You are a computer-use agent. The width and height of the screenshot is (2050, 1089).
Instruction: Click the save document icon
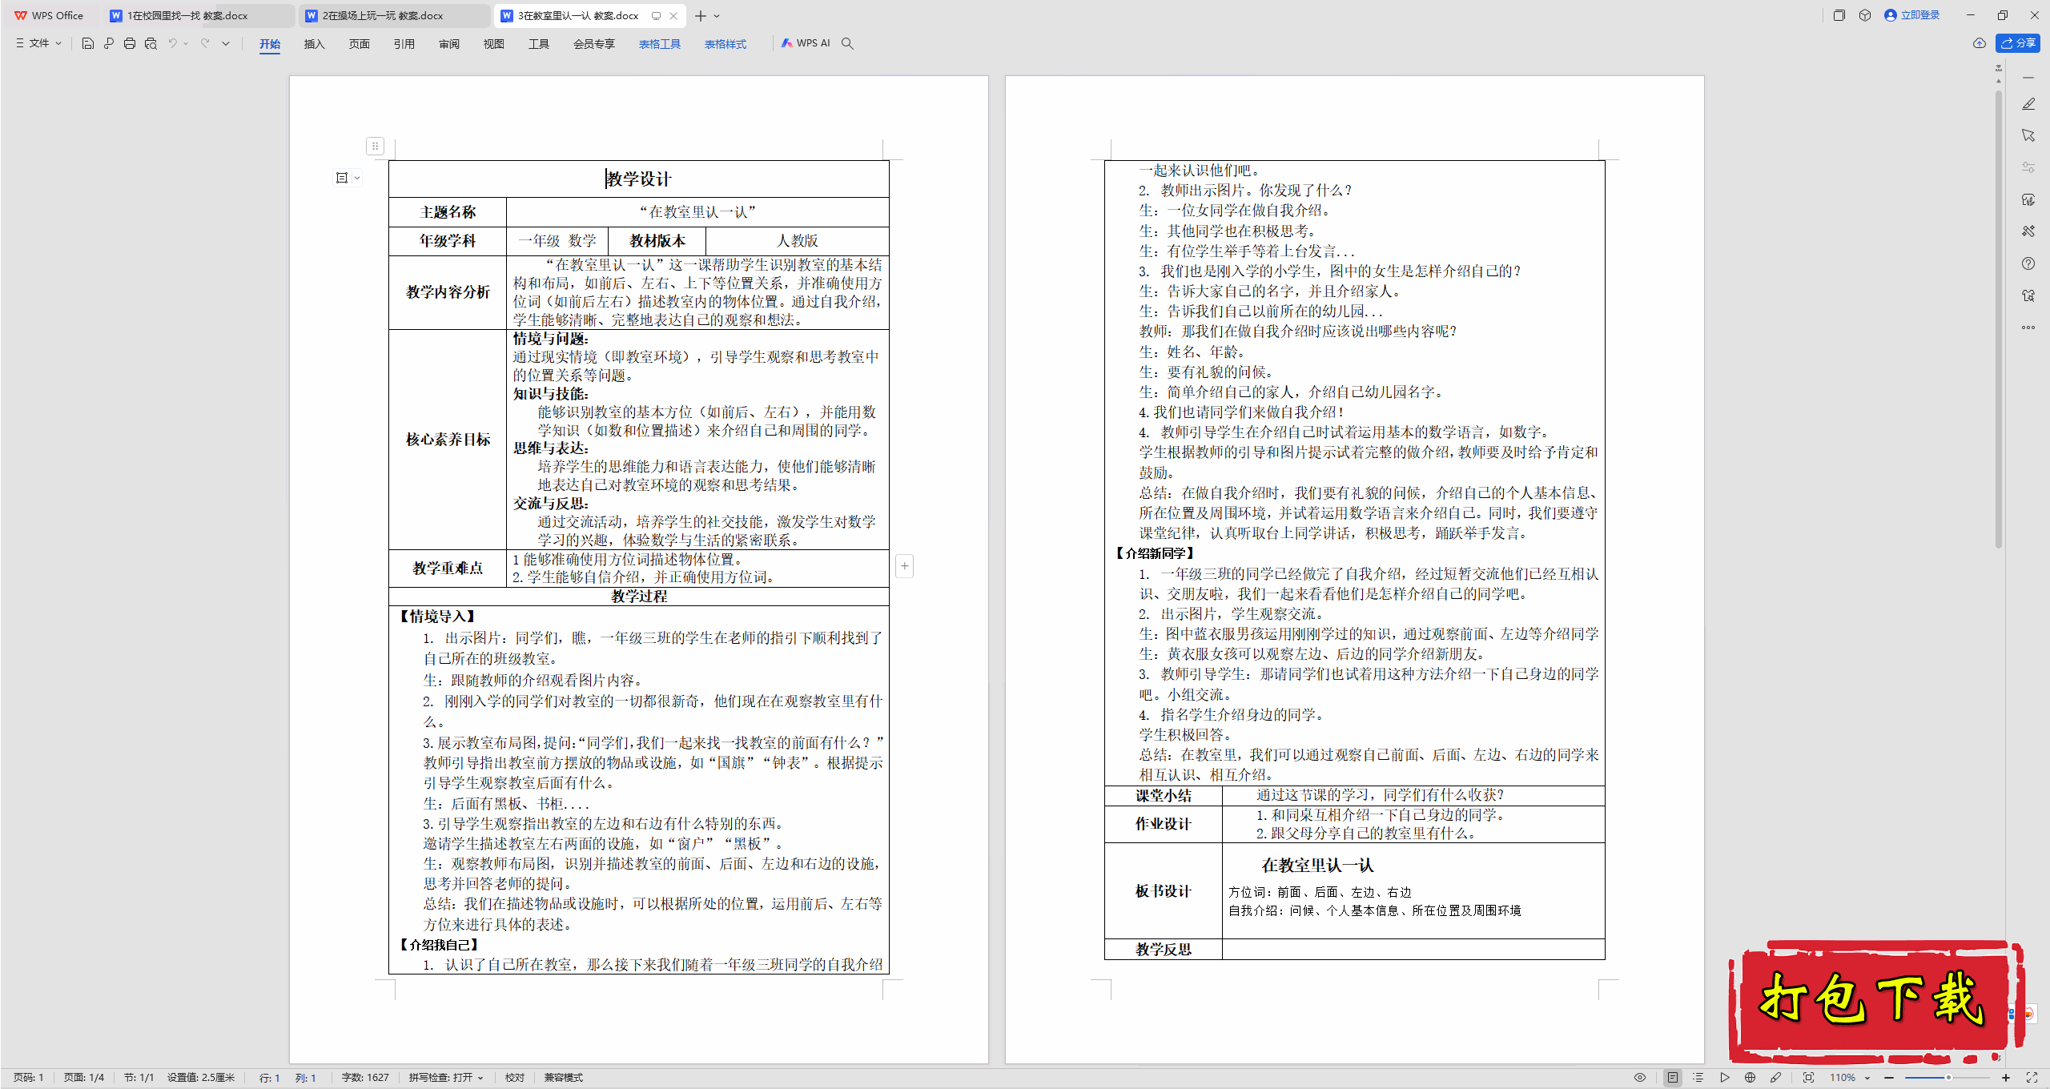88,43
